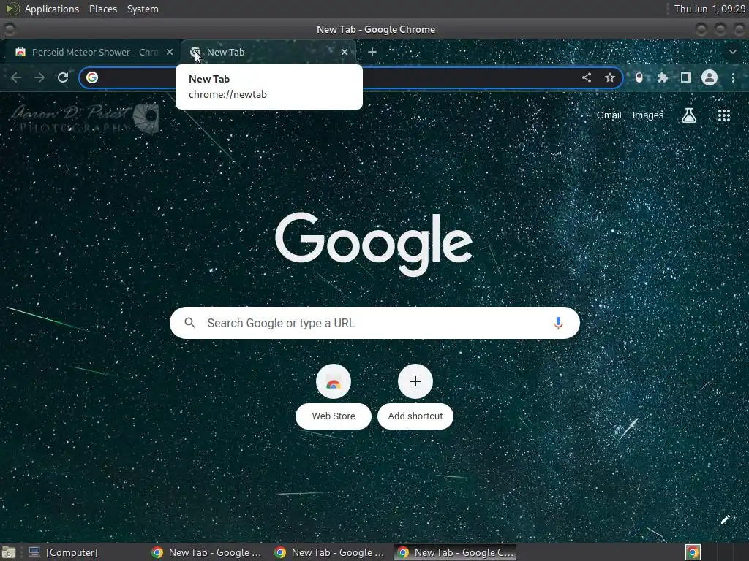This screenshot has width=749, height=561.
Task: Open the Google apps grid
Action: click(724, 115)
